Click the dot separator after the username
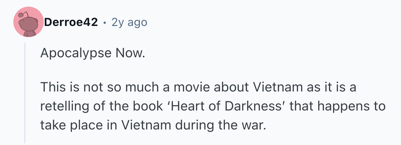The image size is (401, 145). [105, 22]
